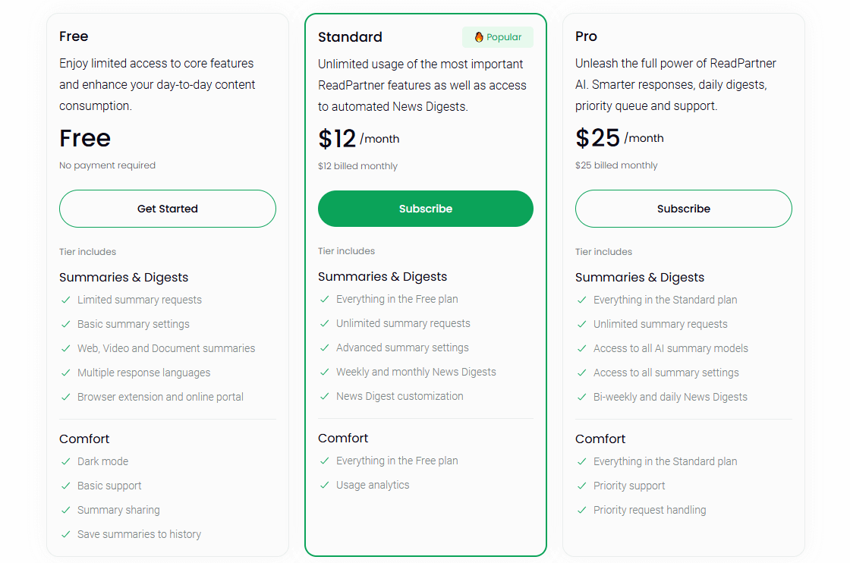This screenshot has width=850, height=563.
Task: Click checkmark next to Priority support
Action: click(x=582, y=486)
